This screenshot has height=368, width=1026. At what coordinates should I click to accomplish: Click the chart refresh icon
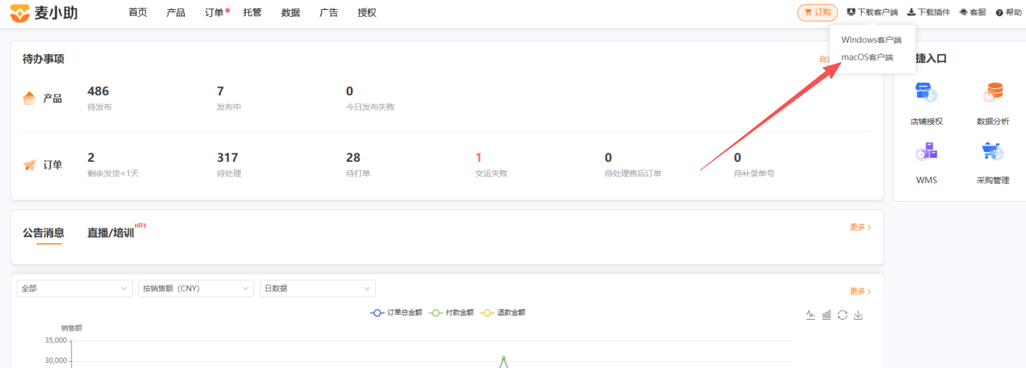pyautogui.click(x=843, y=315)
